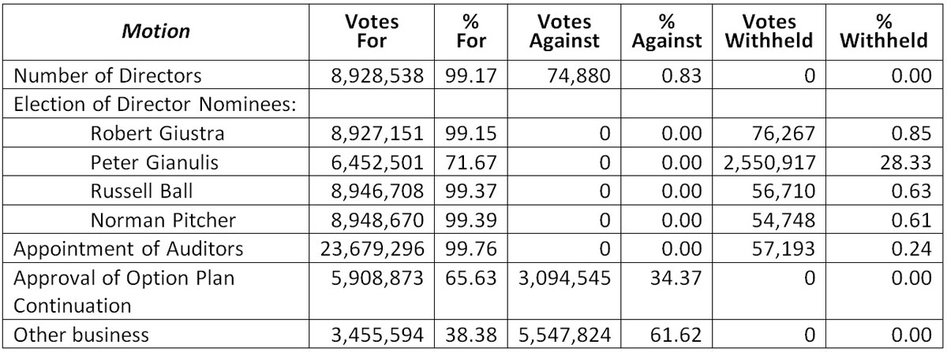This screenshot has width=947, height=352.
Task: Click the % For column header
Action: click(x=472, y=32)
